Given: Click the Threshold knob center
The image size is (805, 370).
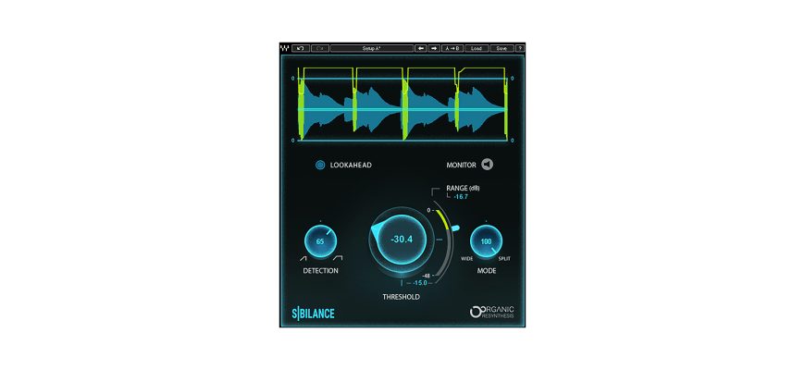Looking at the screenshot, I should (x=401, y=239).
